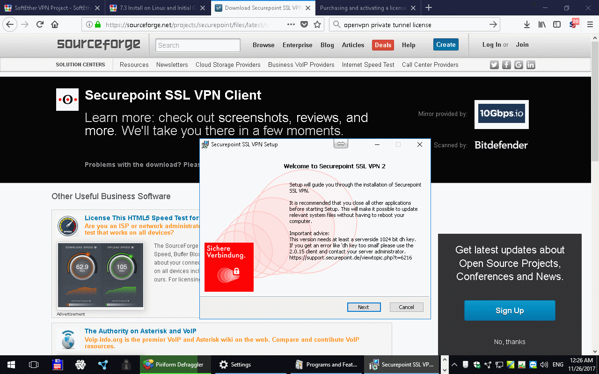599x374 pixels.
Task: Switch to the SoftEther VPN Project tab
Action: click(51, 8)
